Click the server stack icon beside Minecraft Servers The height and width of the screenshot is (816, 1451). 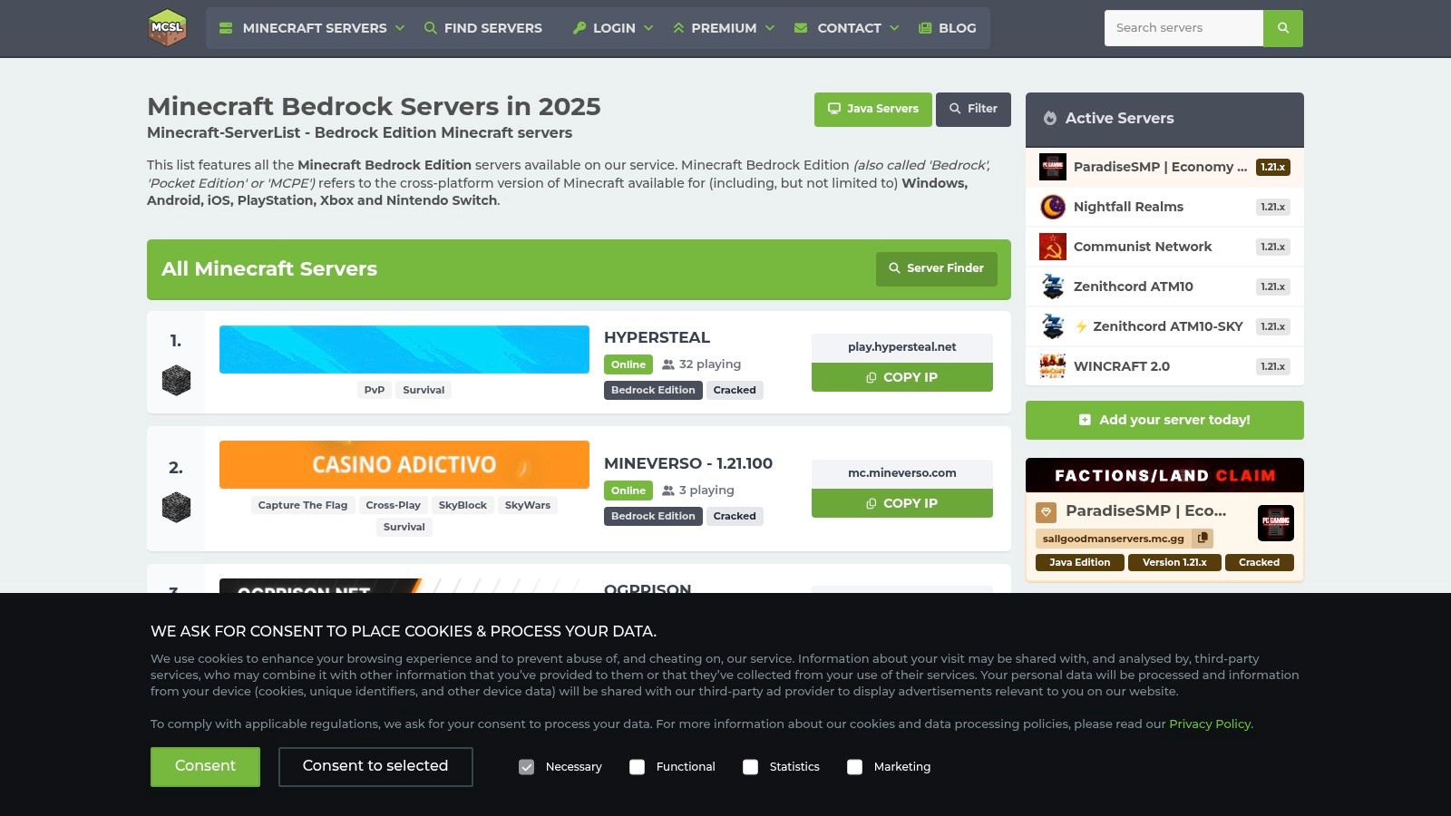pyautogui.click(x=226, y=28)
